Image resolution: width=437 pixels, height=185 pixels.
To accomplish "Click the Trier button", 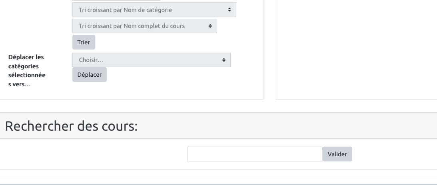I will coord(84,42).
